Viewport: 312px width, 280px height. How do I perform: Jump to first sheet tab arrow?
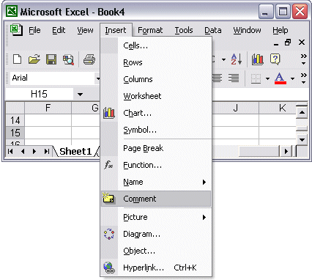[10, 152]
